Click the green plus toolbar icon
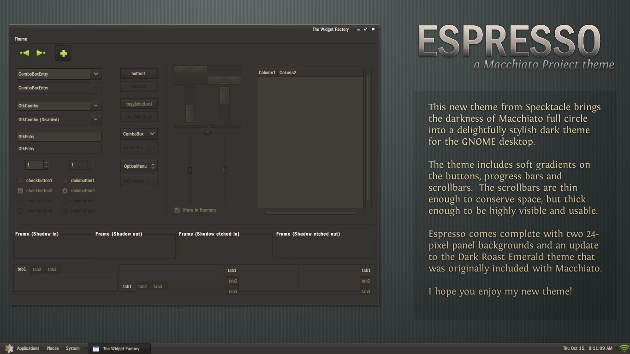Viewport: 630px width, 354px height. point(64,53)
